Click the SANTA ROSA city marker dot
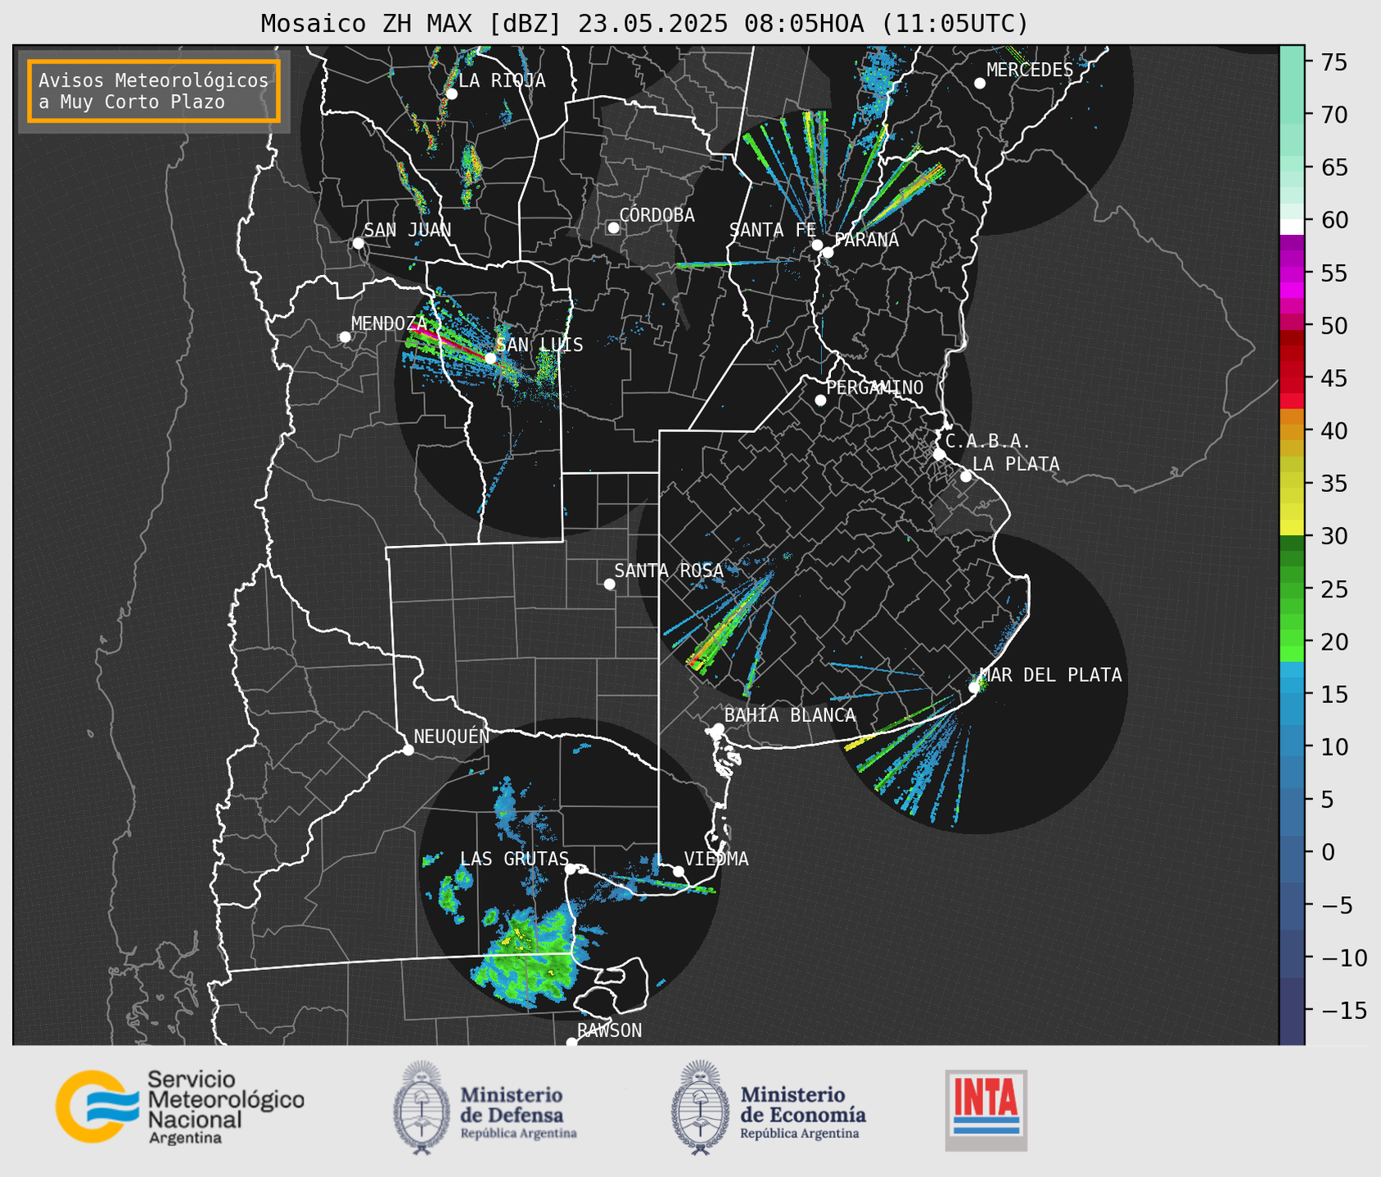The height and width of the screenshot is (1177, 1381). pyautogui.click(x=609, y=584)
